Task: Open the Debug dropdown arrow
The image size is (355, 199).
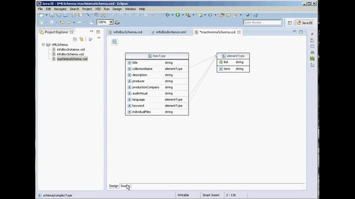Action: pos(173,15)
